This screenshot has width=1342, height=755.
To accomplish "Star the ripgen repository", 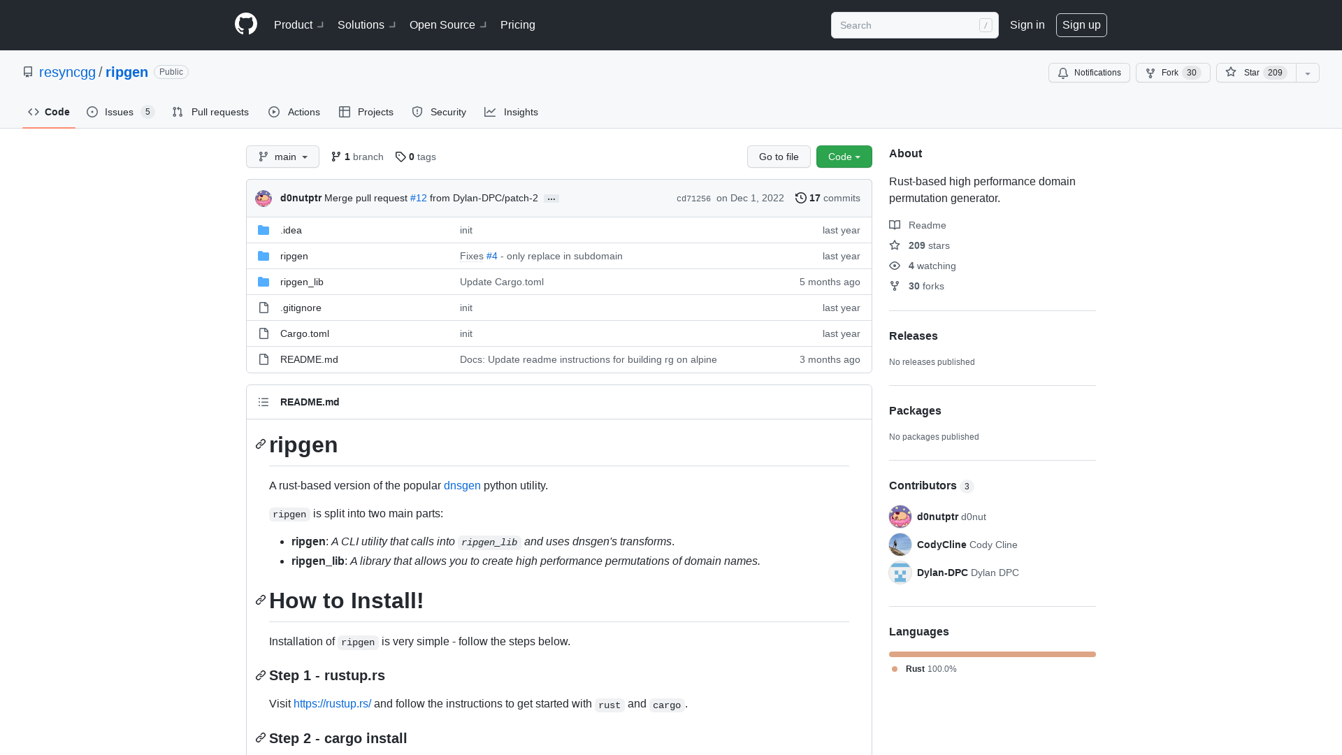I will (1256, 73).
